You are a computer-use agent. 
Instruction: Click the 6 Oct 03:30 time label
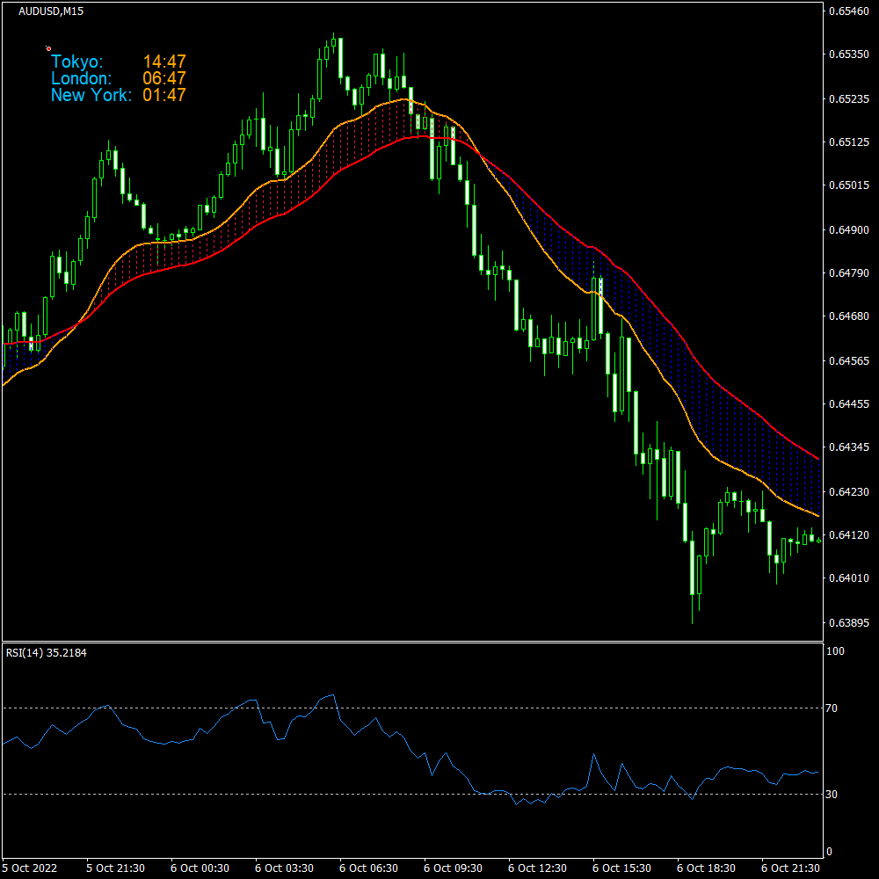(x=284, y=868)
